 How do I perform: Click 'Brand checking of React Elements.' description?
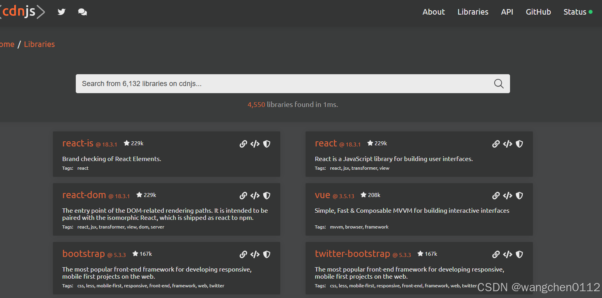[x=112, y=159]
